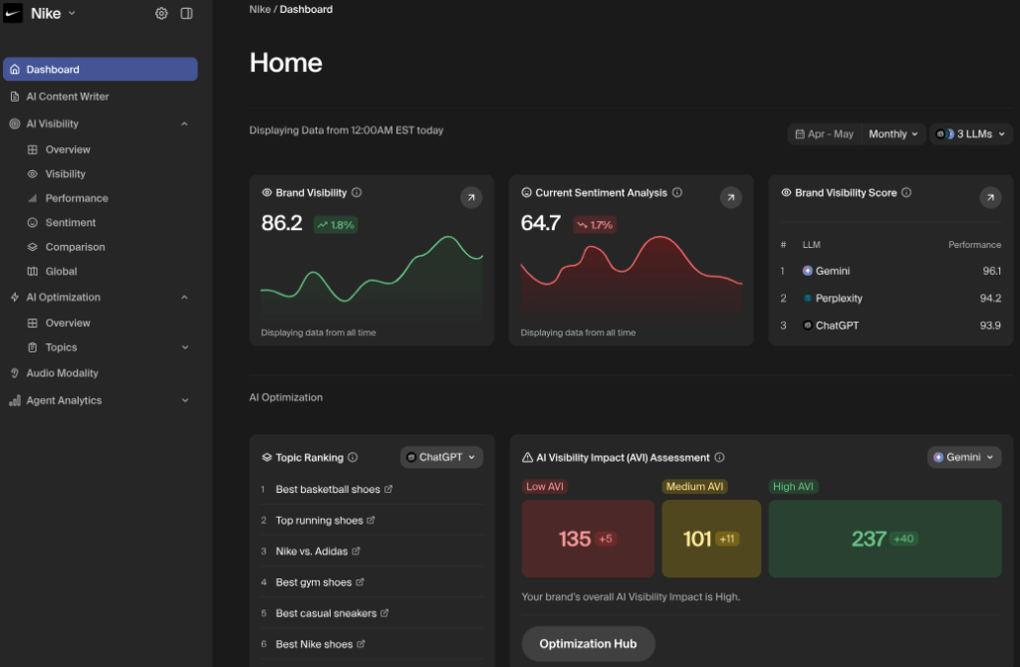Expand the Topics submenu chevron

(184, 347)
